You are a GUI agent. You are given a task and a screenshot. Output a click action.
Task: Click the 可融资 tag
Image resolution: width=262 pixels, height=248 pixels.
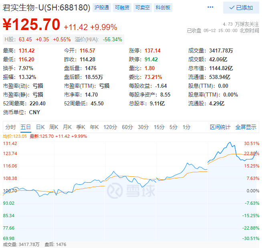click(122, 8)
